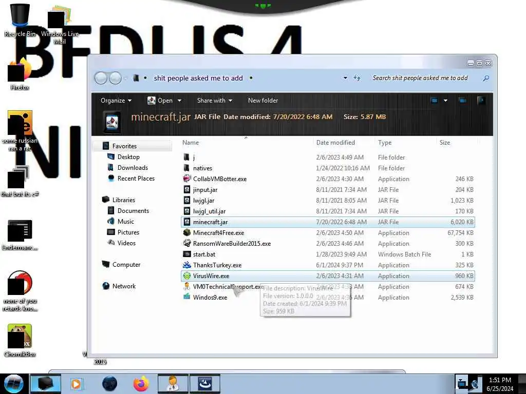Open Music library in navigation pane
526x394 pixels.
125,222
